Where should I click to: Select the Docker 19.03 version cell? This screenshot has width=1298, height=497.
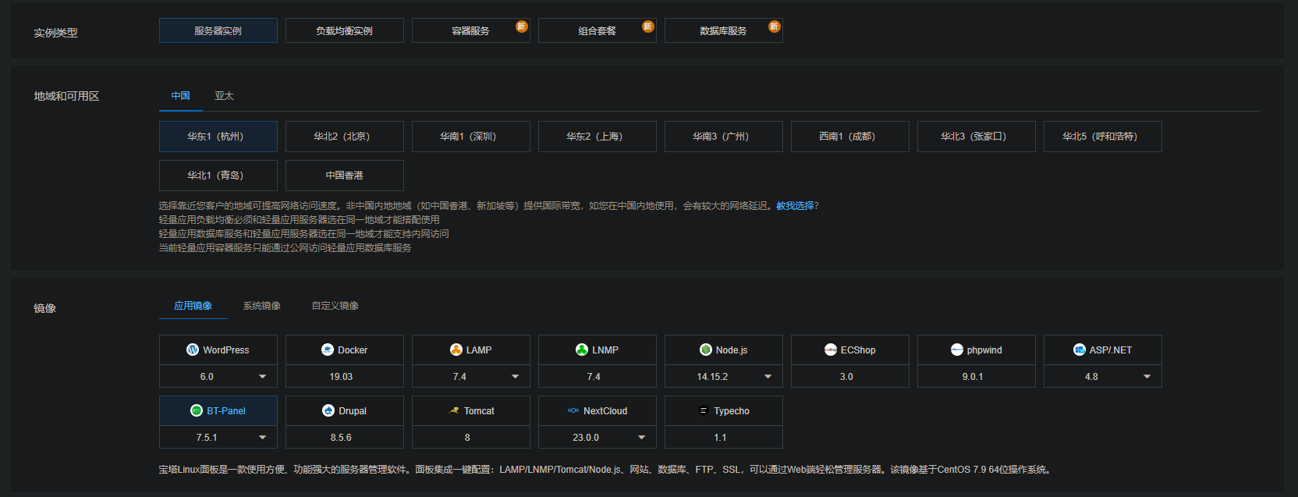tap(345, 376)
